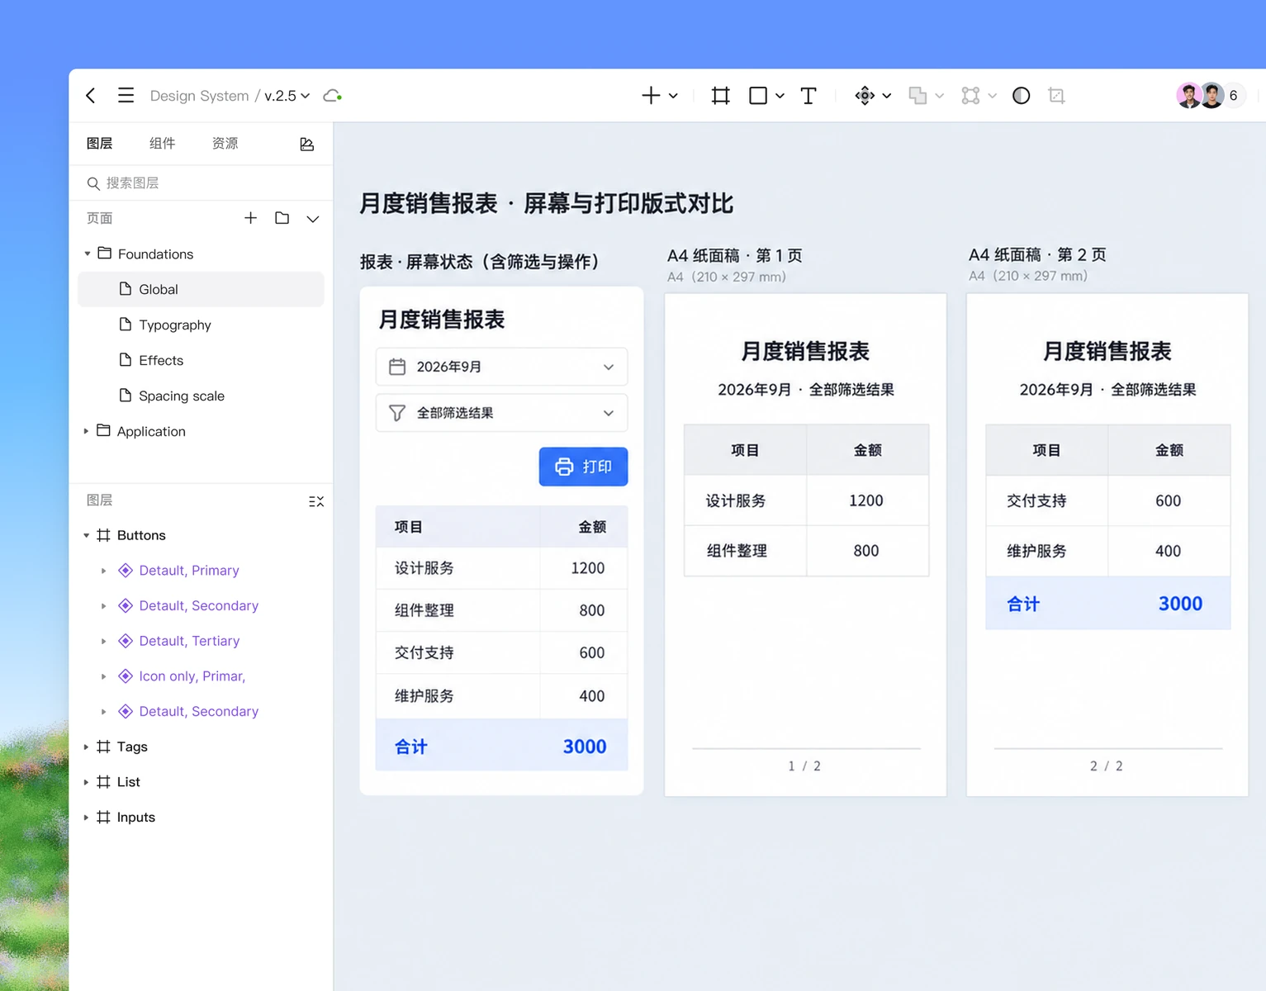Open the plus insert tool dropdown arrow
Screen dimensions: 1266x991
[673, 96]
